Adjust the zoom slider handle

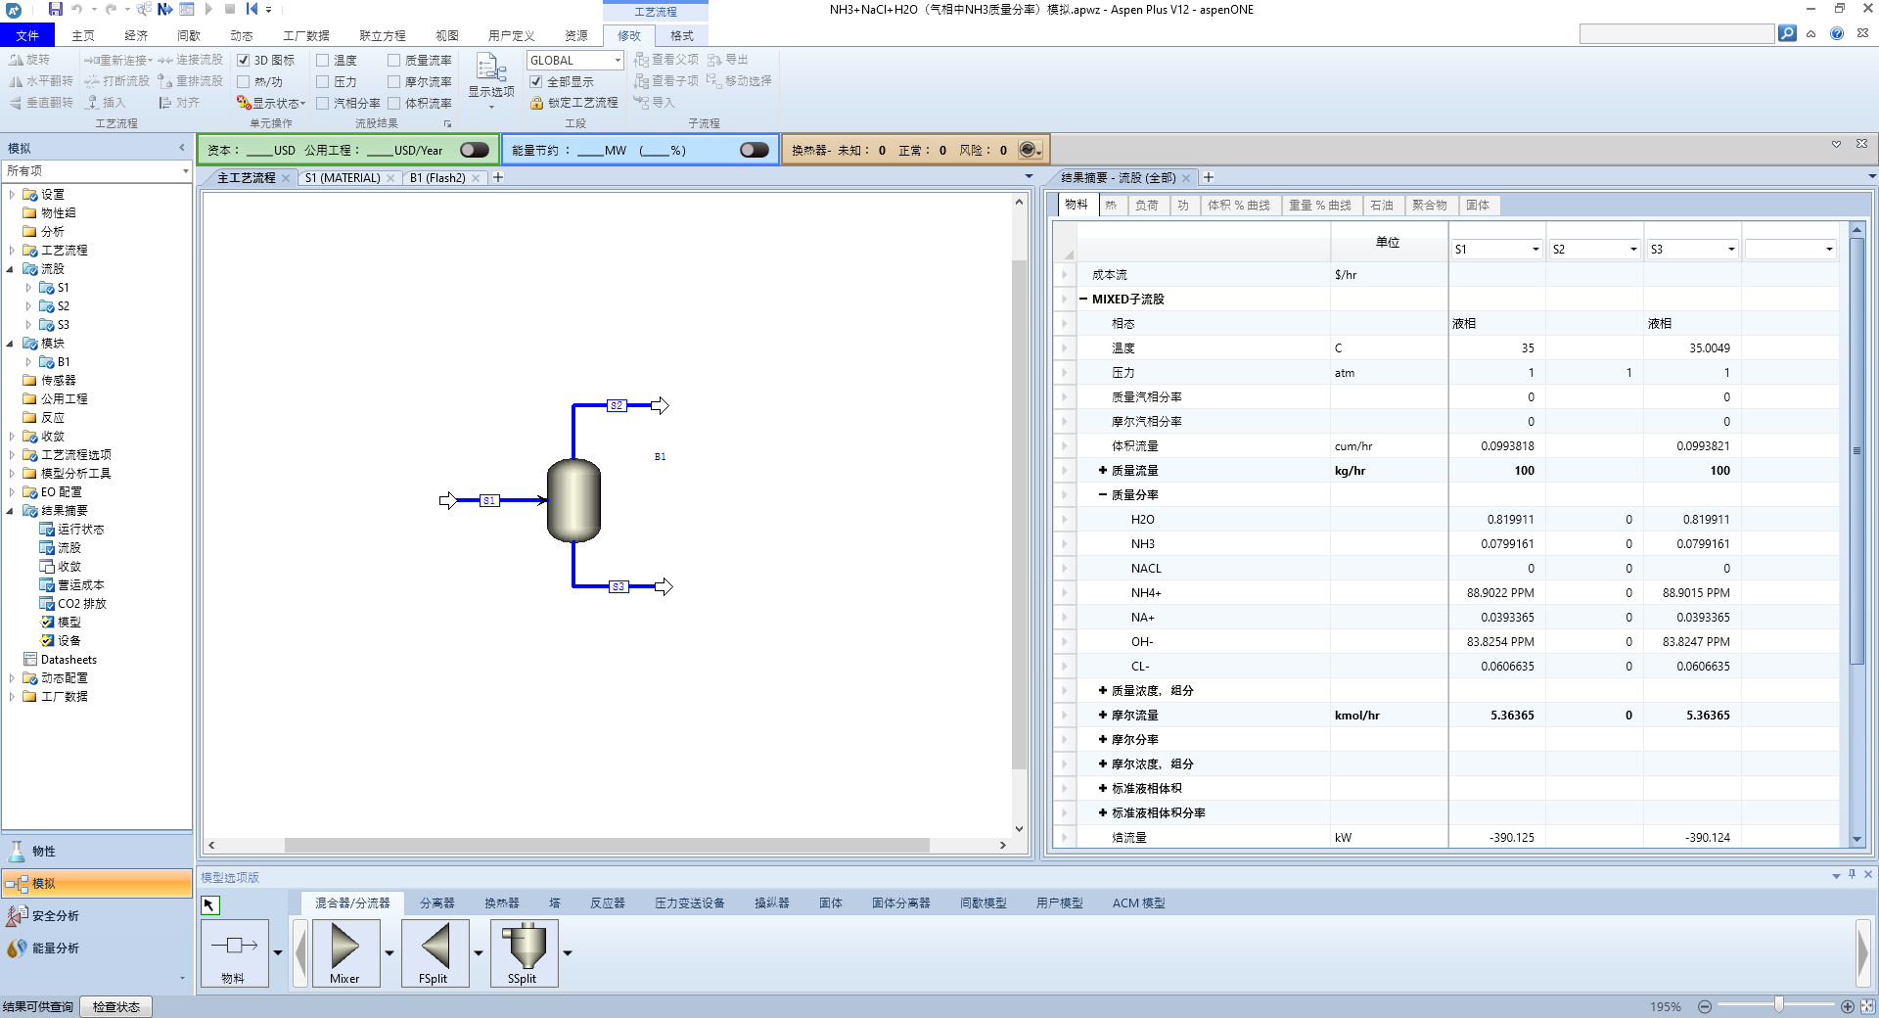pos(1779,1005)
